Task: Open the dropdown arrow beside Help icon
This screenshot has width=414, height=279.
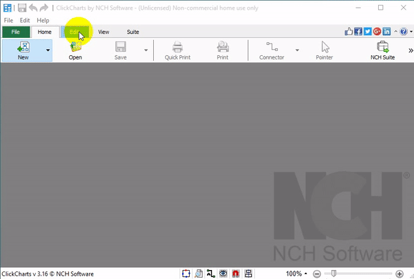Action: point(411,32)
